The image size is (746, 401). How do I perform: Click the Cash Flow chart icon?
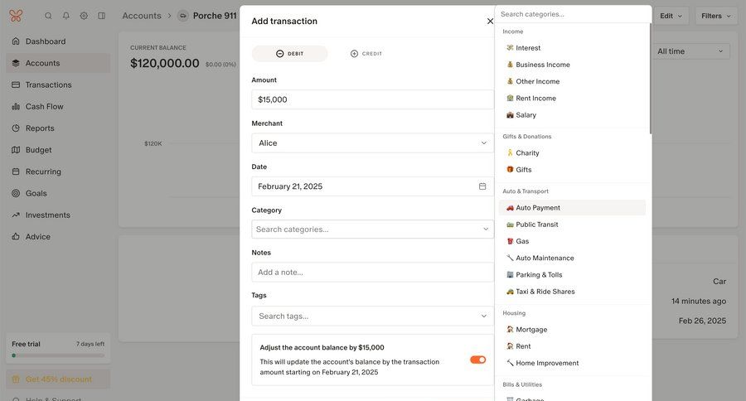tap(16, 107)
